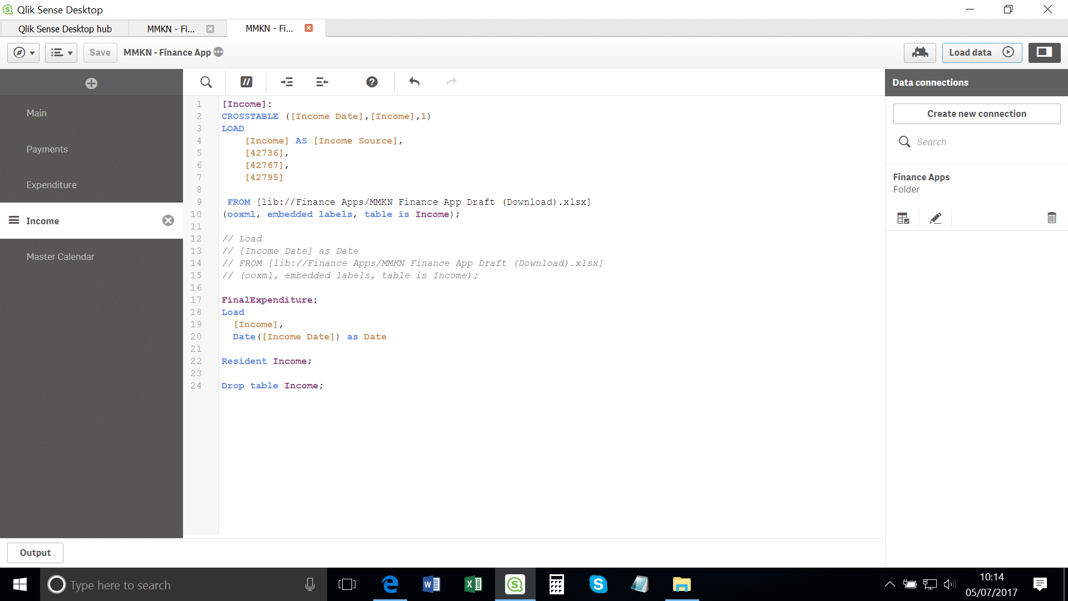
Task: Click FinalExpenditure label on line 17
Action: (267, 300)
